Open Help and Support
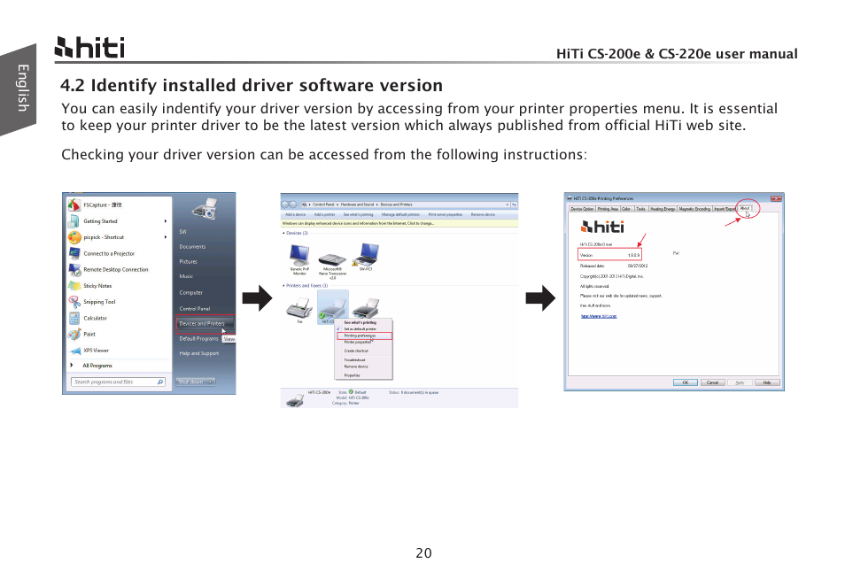845x579 pixels. [199, 354]
